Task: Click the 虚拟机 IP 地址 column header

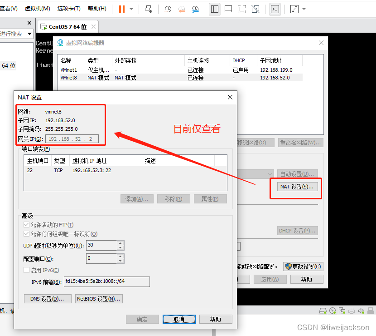Action: (106, 161)
